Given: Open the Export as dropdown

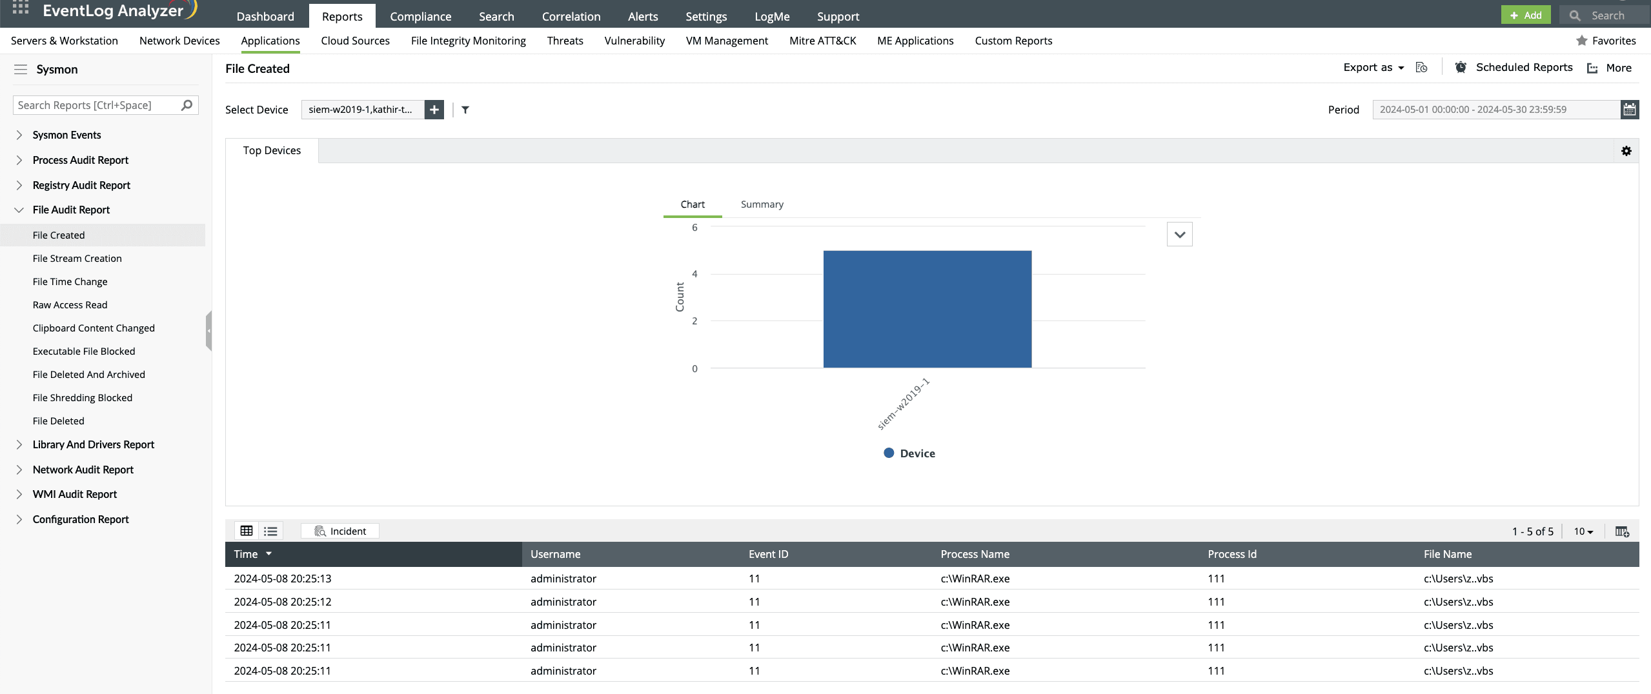Looking at the screenshot, I should 1373,67.
